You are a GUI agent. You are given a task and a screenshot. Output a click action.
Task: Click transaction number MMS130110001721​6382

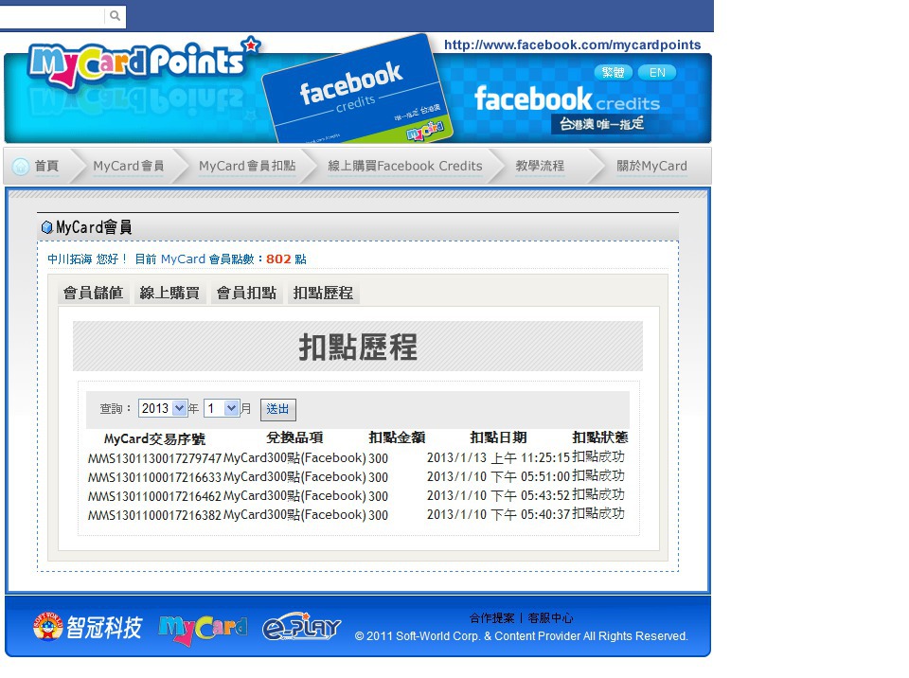(154, 515)
